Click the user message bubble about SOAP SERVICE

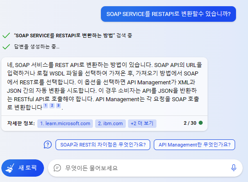(168, 14)
